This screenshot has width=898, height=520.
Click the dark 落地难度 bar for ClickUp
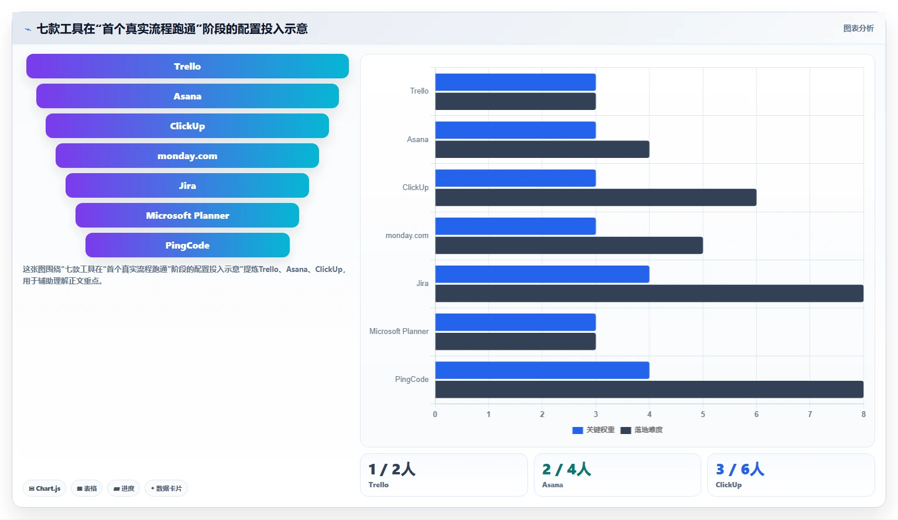click(x=596, y=197)
